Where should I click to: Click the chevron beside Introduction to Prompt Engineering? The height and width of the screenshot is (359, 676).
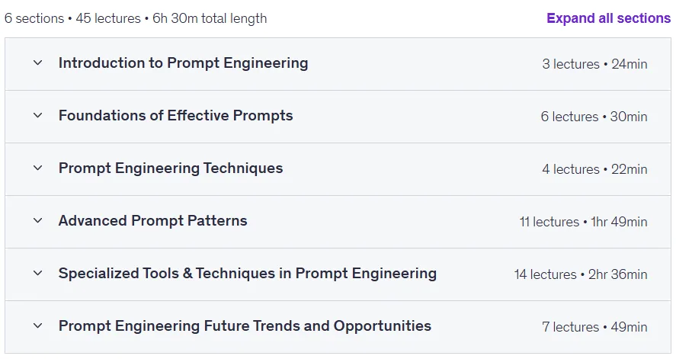(38, 63)
